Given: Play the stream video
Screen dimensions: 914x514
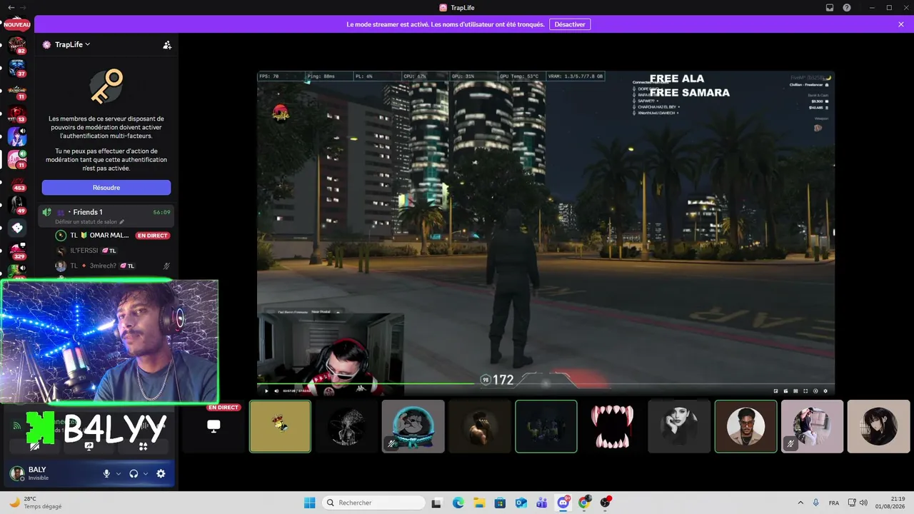Looking at the screenshot, I should point(267,390).
